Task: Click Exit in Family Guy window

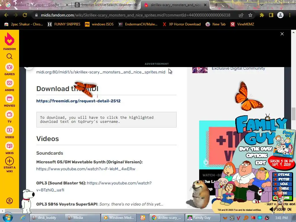Action: pyautogui.click(x=260, y=162)
